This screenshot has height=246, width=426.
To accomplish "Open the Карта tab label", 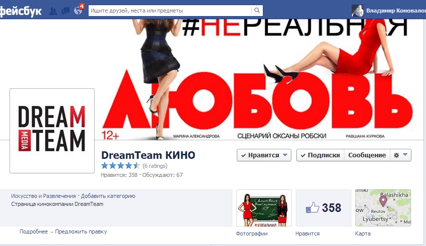I will coord(363,233).
